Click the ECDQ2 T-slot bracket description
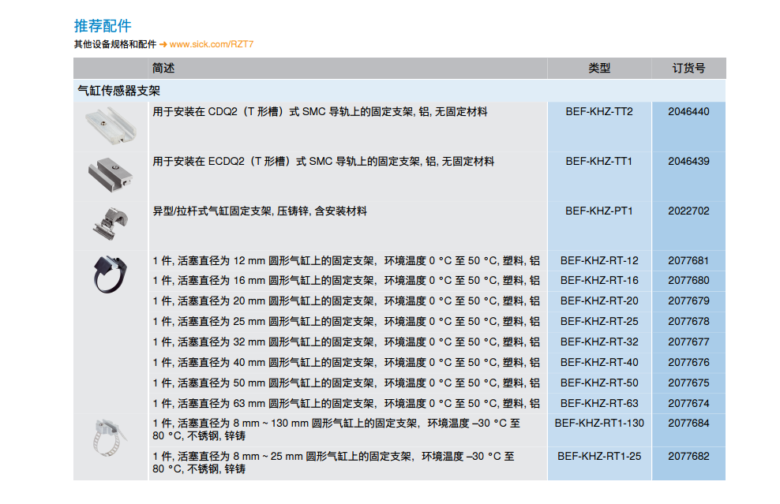780x504 pixels. [324, 161]
